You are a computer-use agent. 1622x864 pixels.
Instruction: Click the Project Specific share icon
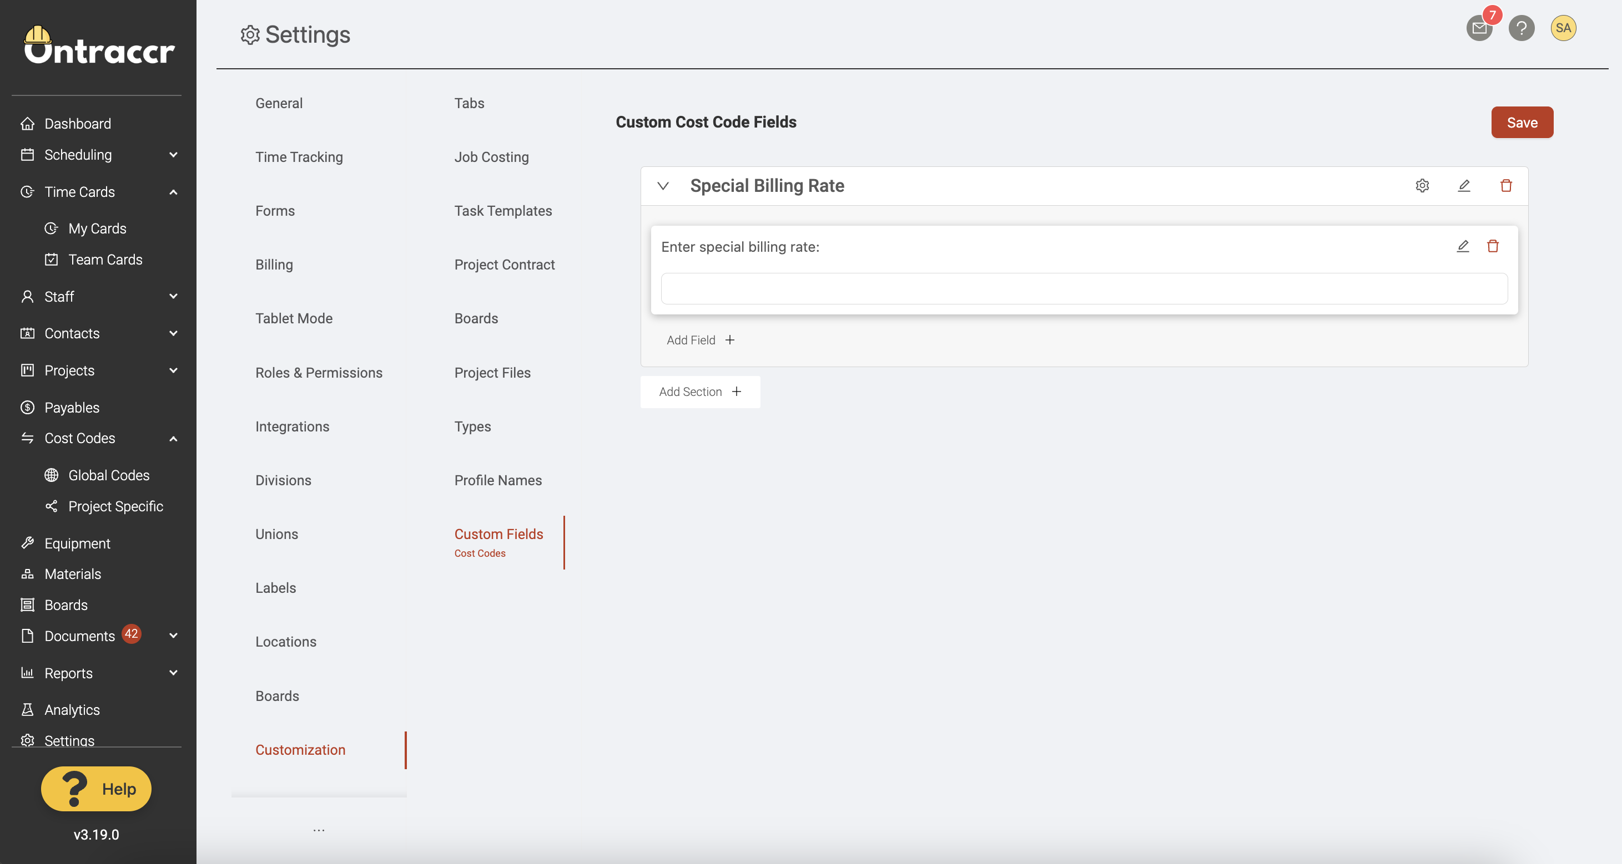pyautogui.click(x=51, y=506)
